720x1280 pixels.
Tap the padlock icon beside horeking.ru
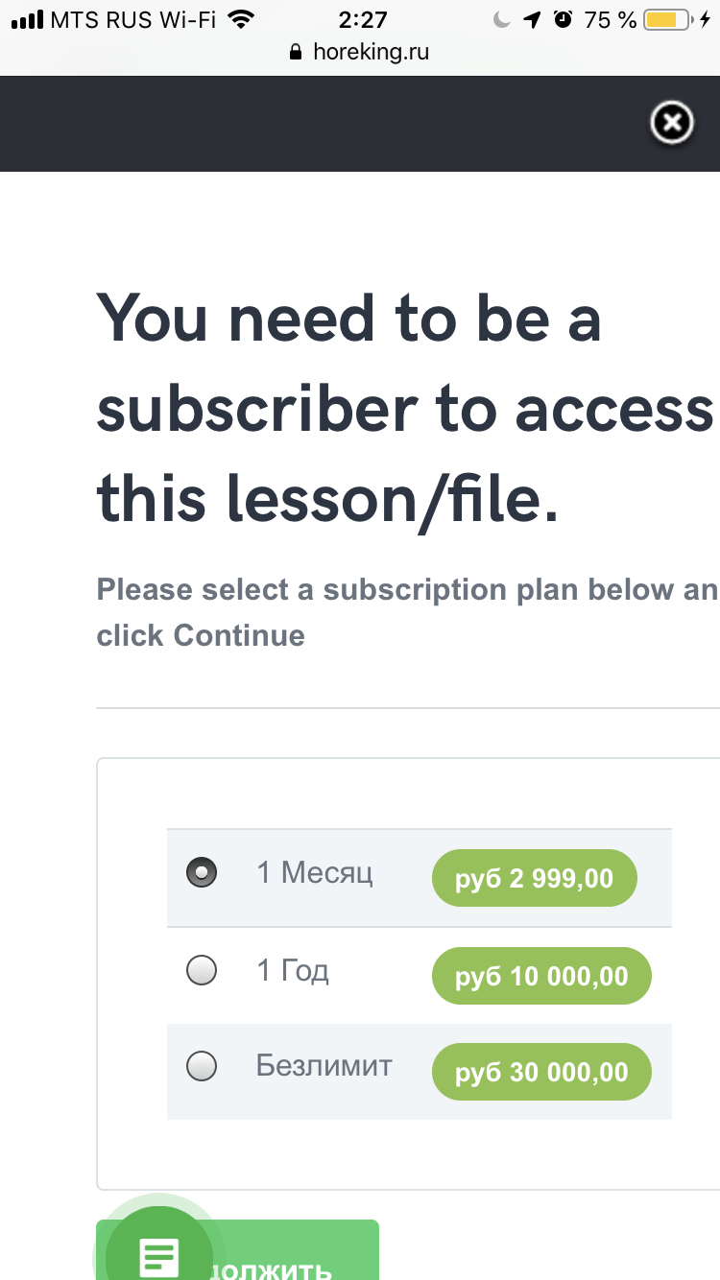[x=296, y=53]
